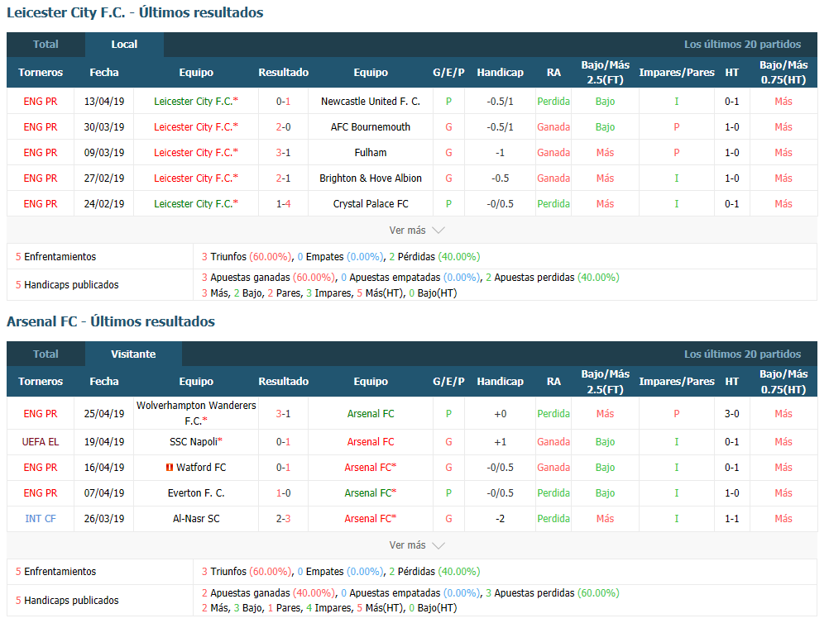Click date 19/04/19 in Arsenal table
The height and width of the screenshot is (623, 829).
click(x=104, y=441)
